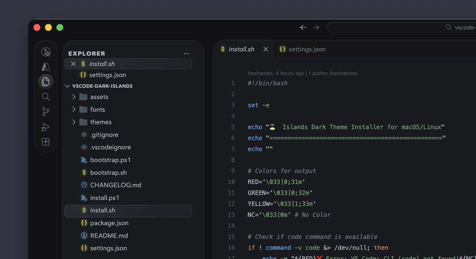Select README.md in the file list

(108, 235)
